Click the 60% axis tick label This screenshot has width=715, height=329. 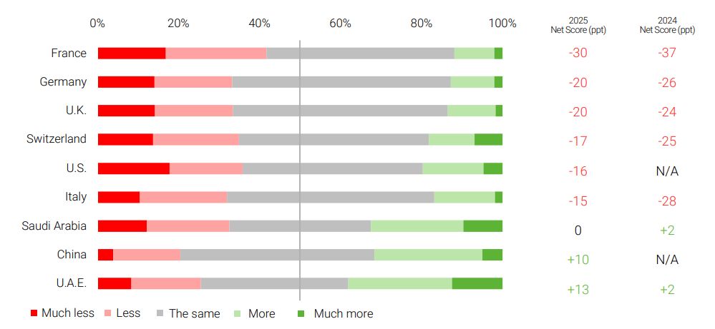tap(341, 23)
